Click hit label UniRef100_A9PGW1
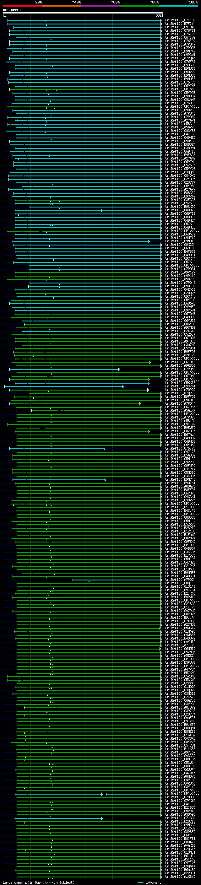Image resolution: width=201 pixels, height=885 pixels. pyautogui.click(x=180, y=55)
